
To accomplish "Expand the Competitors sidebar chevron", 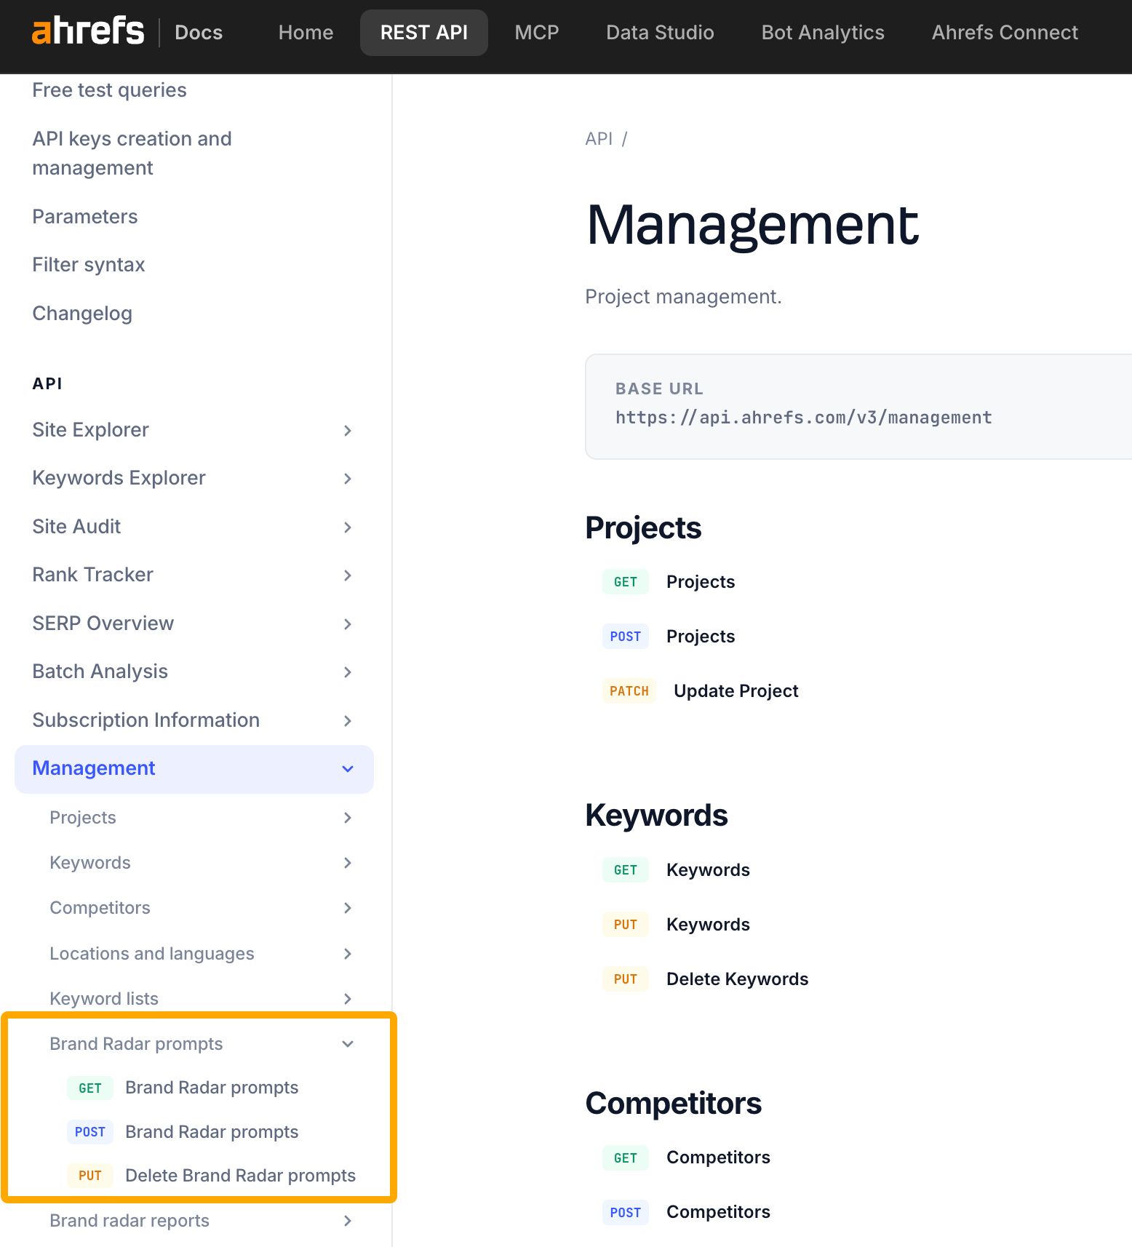I will 348,908.
